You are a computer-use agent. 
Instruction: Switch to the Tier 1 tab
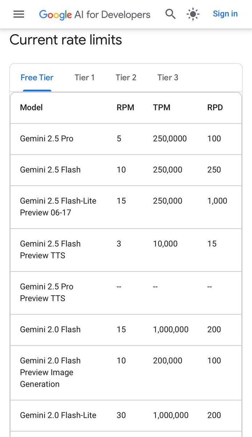click(x=84, y=78)
